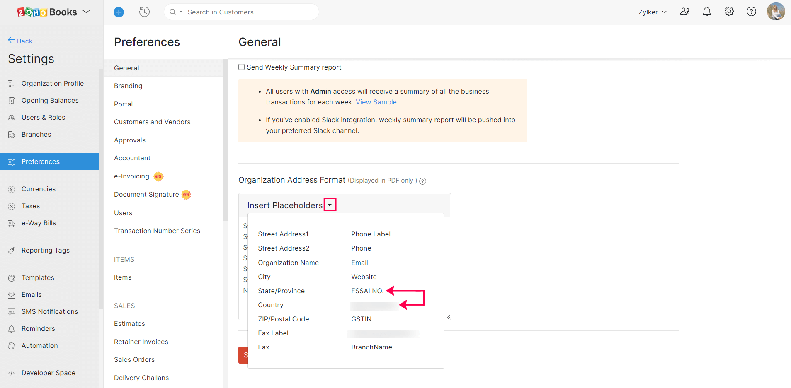Switch to the Branding preferences section

(x=128, y=86)
